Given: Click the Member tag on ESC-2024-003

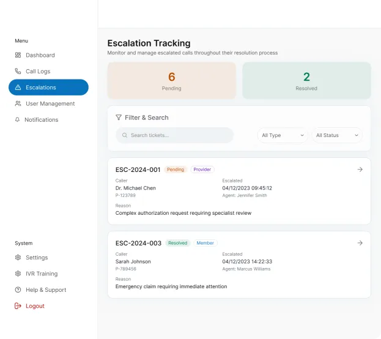Looking at the screenshot, I should (205, 243).
